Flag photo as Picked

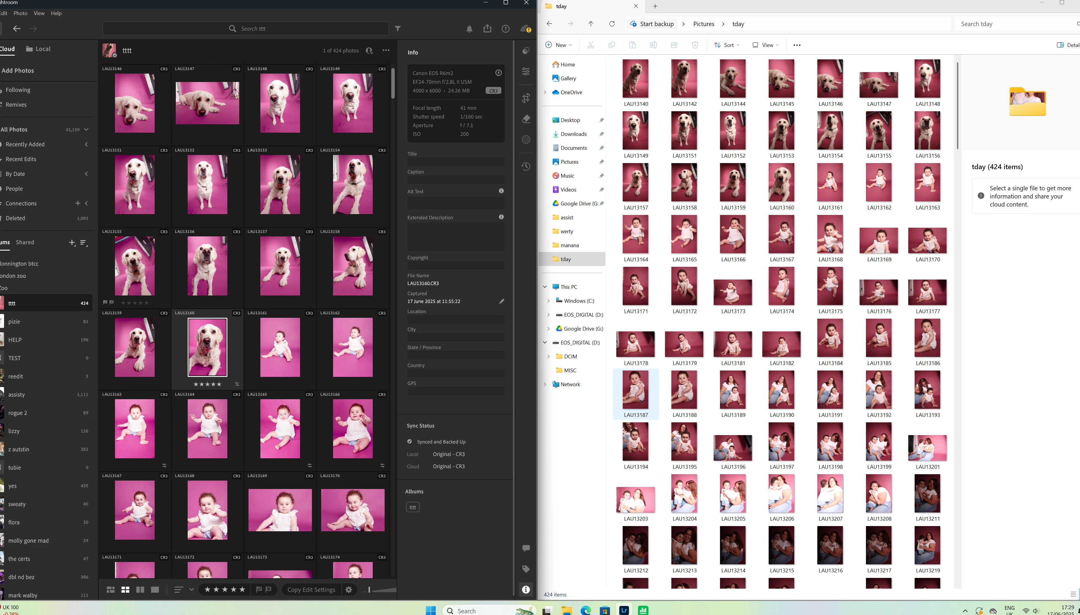pos(259,590)
